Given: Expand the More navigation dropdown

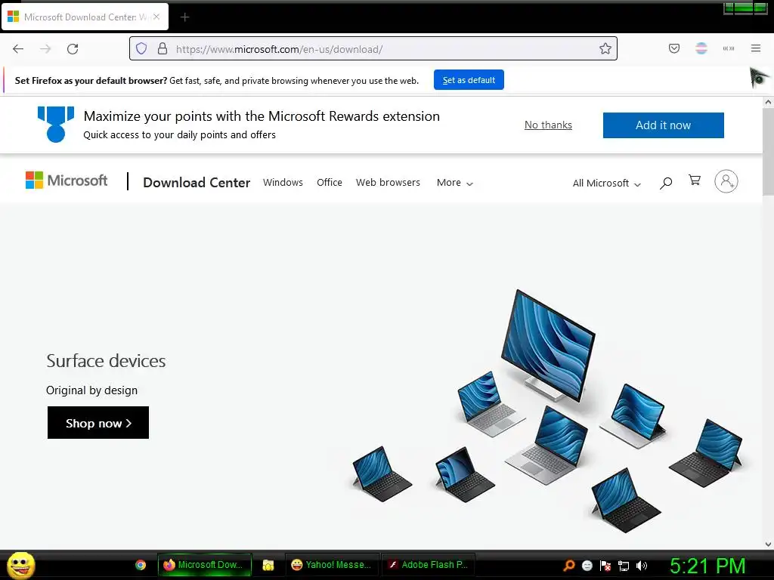Looking at the screenshot, I should coord(454,183).
